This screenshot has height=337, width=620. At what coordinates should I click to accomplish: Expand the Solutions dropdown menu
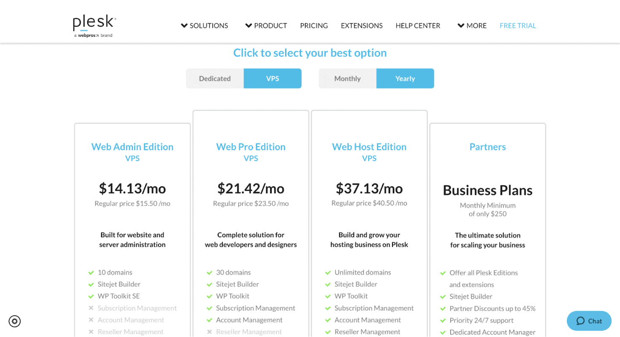[x=205, y=26]
